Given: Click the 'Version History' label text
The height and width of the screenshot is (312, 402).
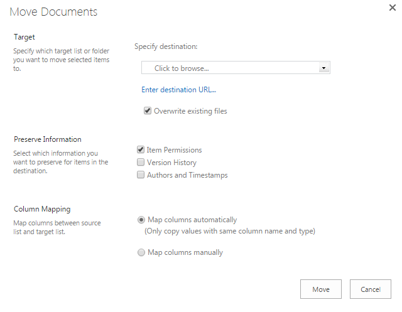Looking at the screenshot, I should (171, 163).
